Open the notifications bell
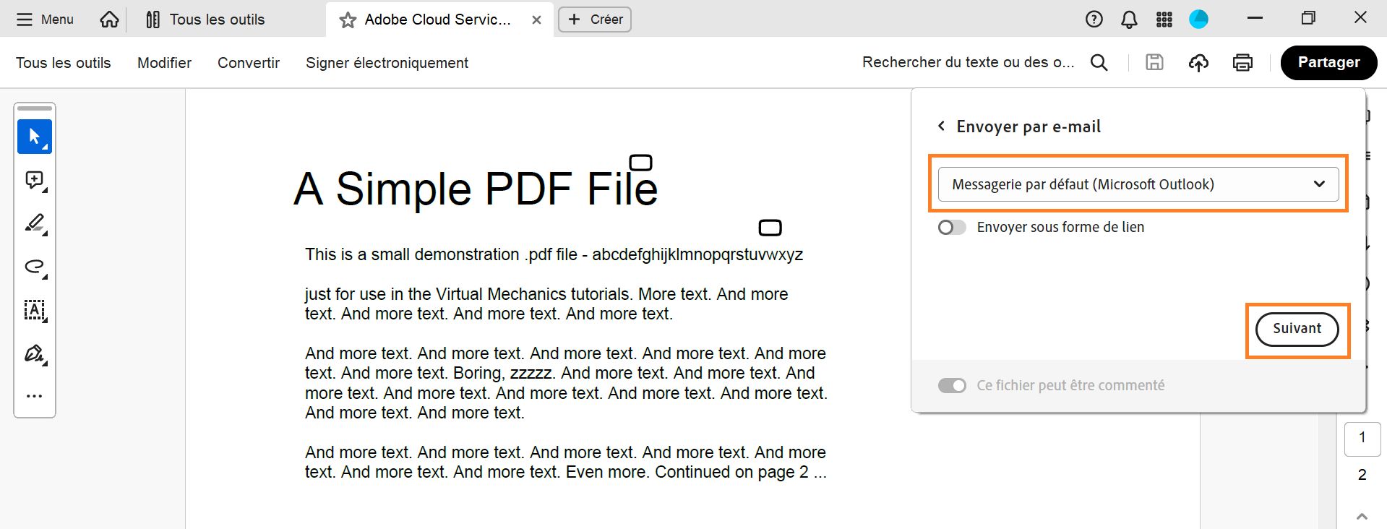The image size is (1387, 529). (x=1129, y=20)
